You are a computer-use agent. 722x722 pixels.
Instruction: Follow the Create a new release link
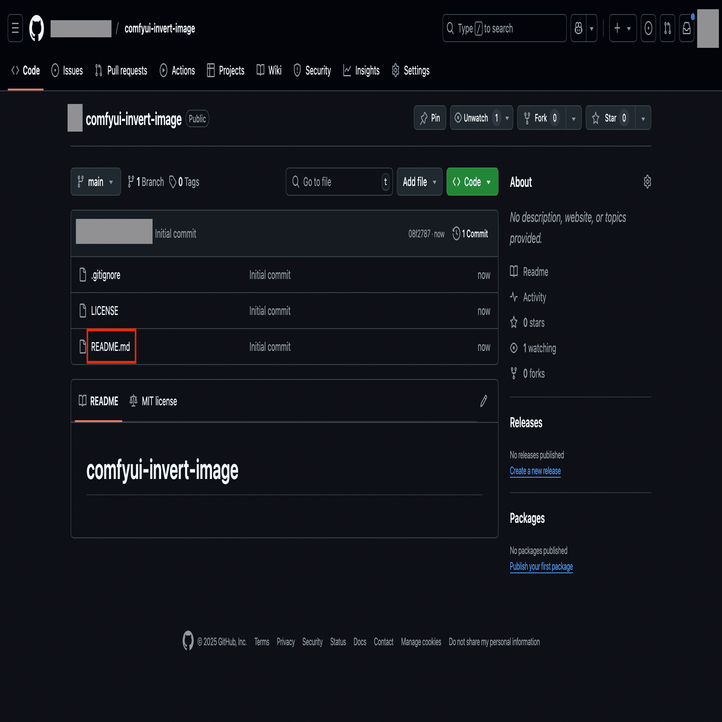click(x=535, y=471)
